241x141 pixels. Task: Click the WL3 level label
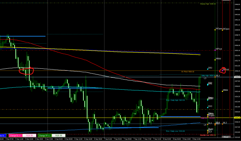[x=218, y=76]
